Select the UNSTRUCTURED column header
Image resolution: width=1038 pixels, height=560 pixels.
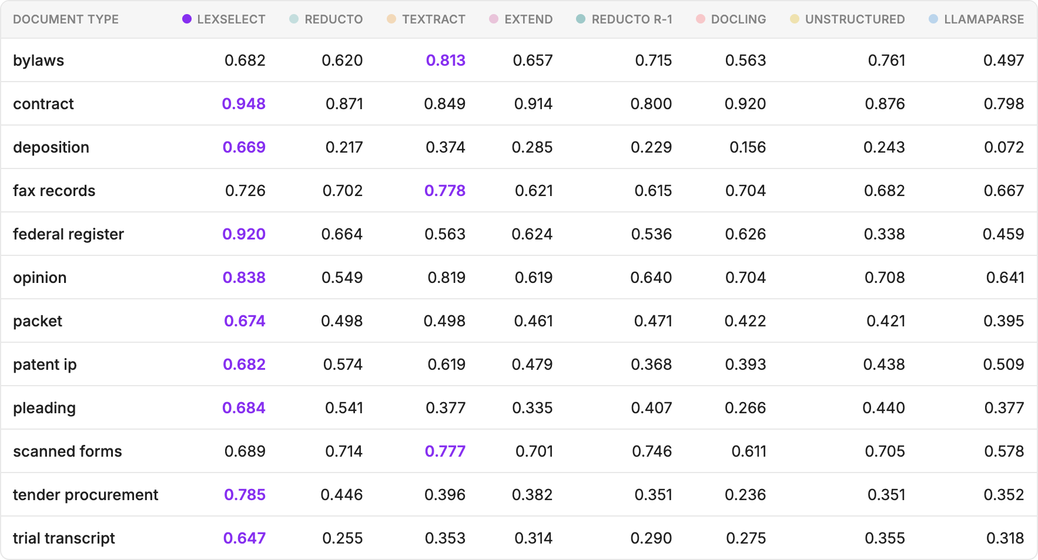click(x=855, y=19)
